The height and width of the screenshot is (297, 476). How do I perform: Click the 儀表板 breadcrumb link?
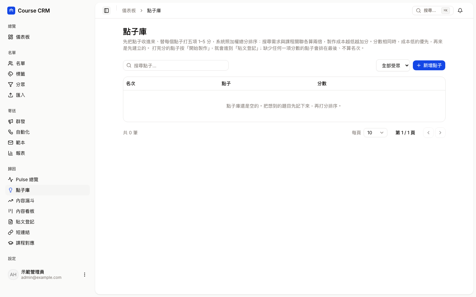click(x=129, y=11)
